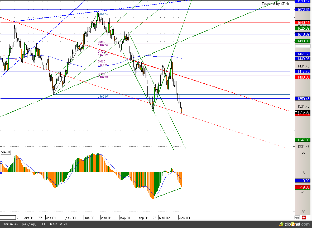This screenshot has width=312, height=228.
Task: Click the blue 1572.31 price level tag
Action: 303,10
